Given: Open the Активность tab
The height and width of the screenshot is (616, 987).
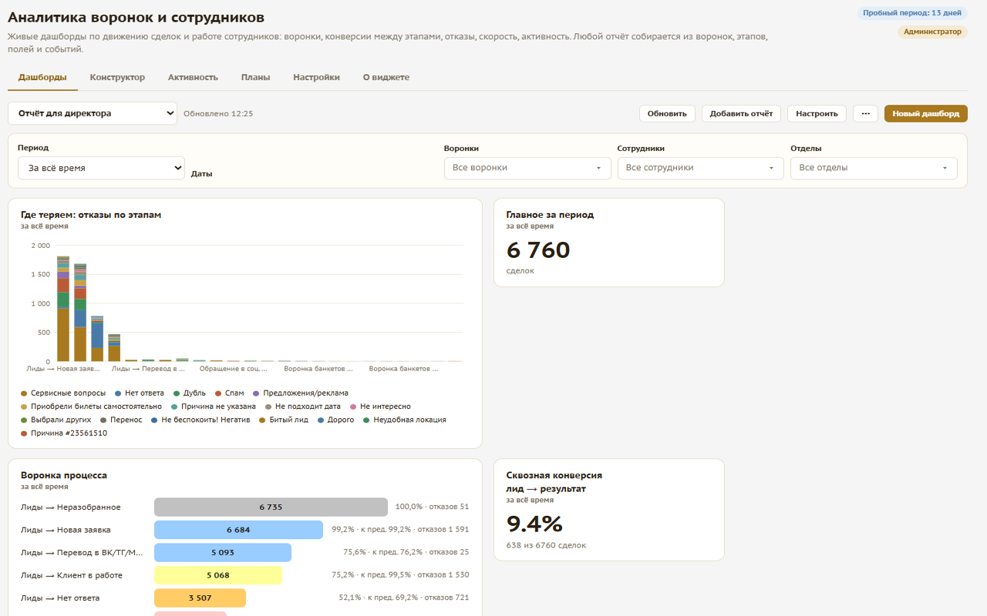Looking at the screenshot, I should (193, 77).
